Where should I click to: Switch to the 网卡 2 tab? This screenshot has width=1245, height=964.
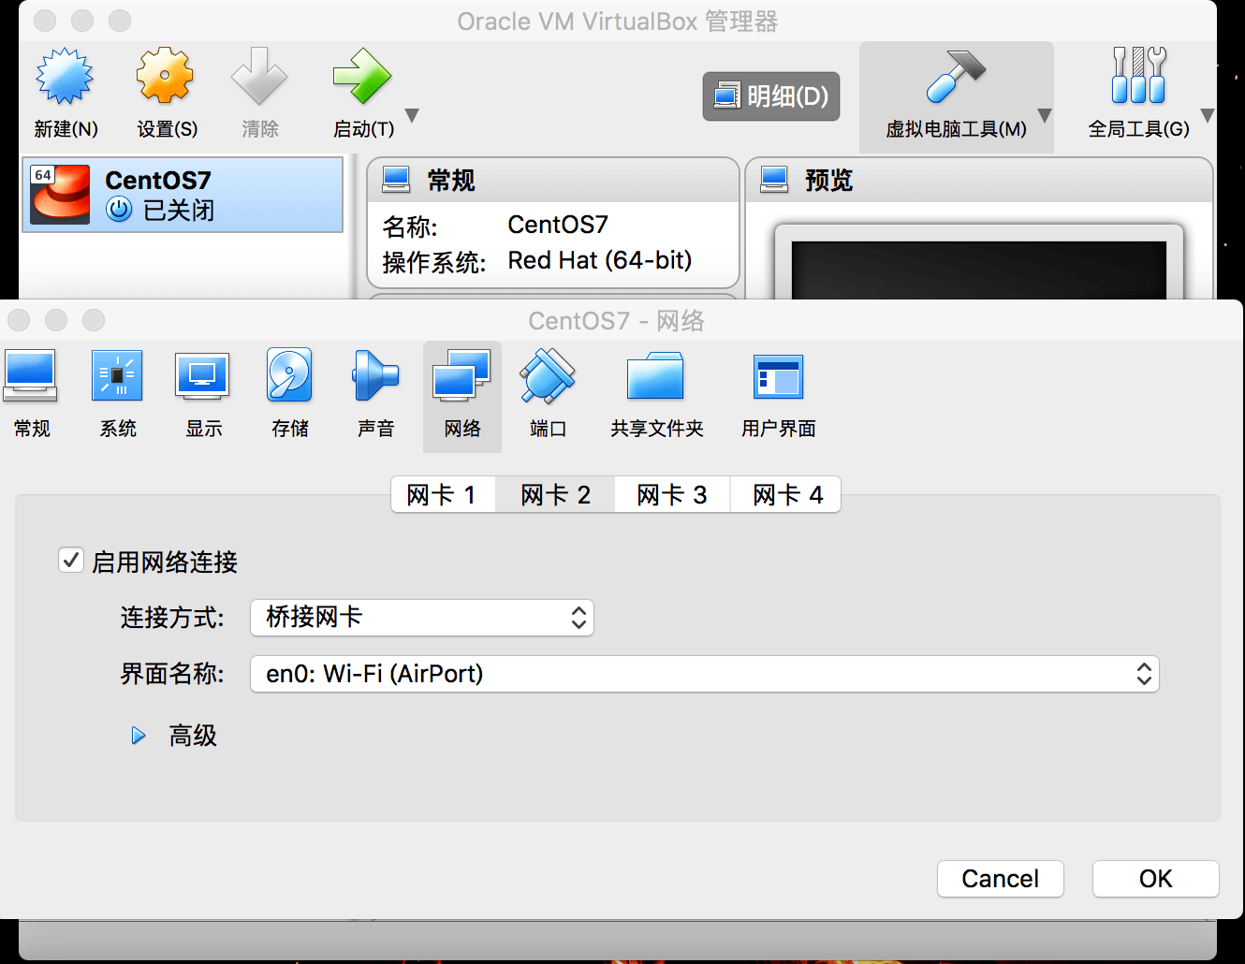pyautogui.click(x=555, y=494)
